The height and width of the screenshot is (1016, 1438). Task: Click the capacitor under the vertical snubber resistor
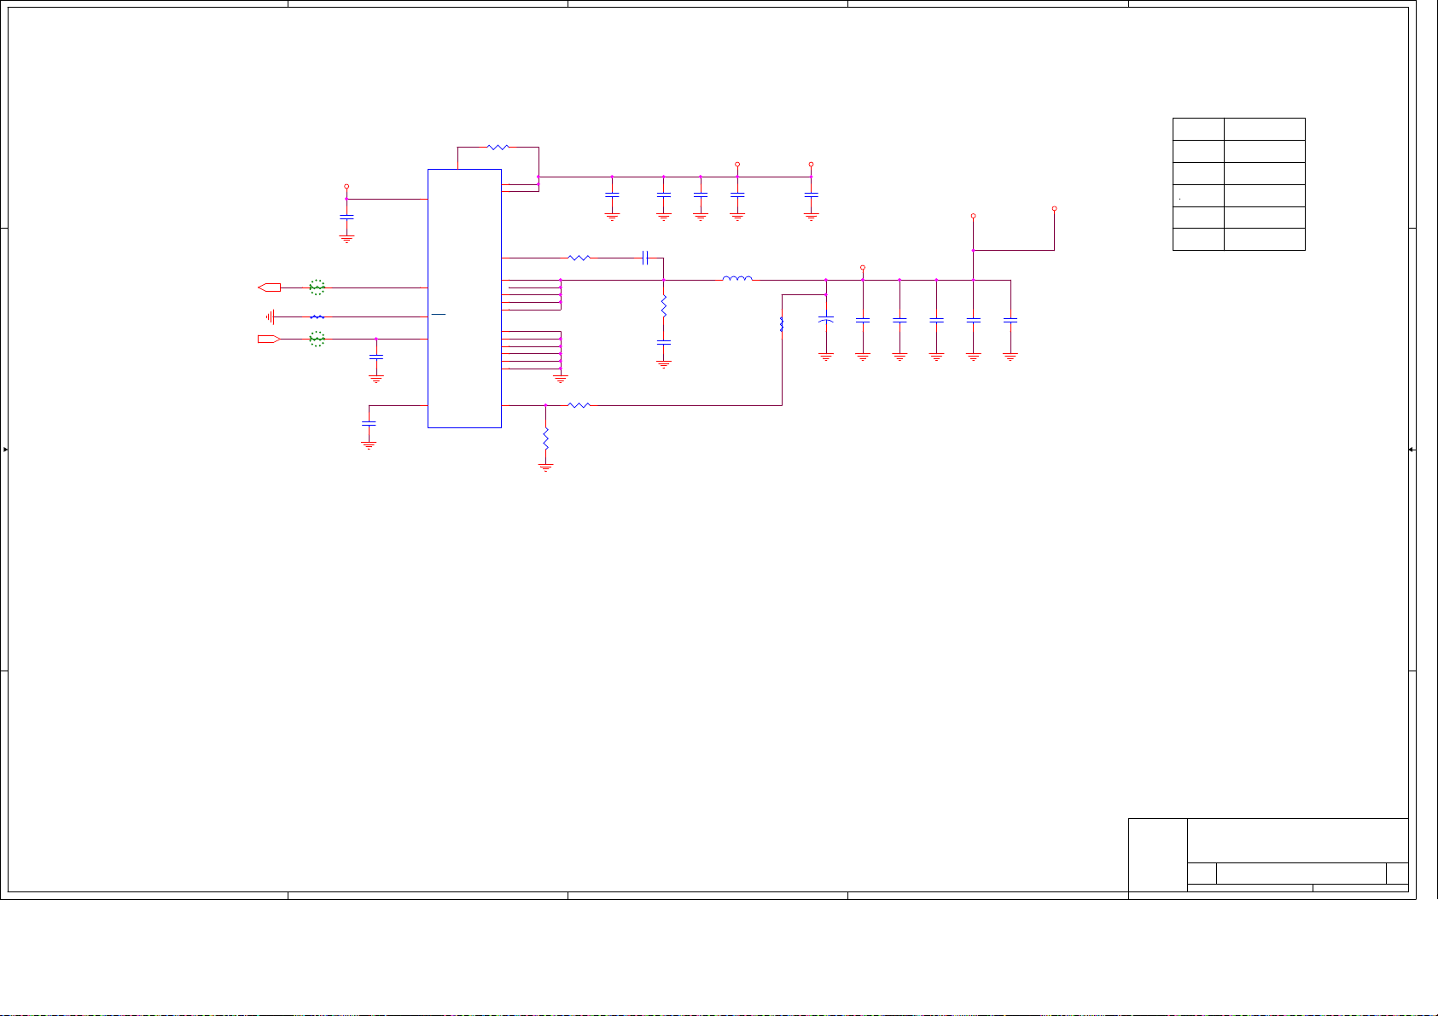(x=663, y=343)
